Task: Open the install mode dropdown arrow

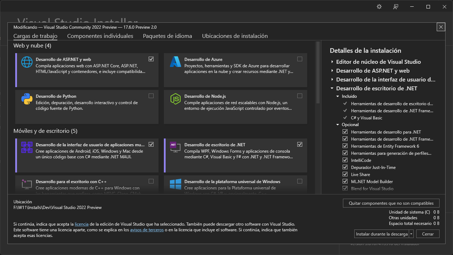Action: click(x=411, y=234)
